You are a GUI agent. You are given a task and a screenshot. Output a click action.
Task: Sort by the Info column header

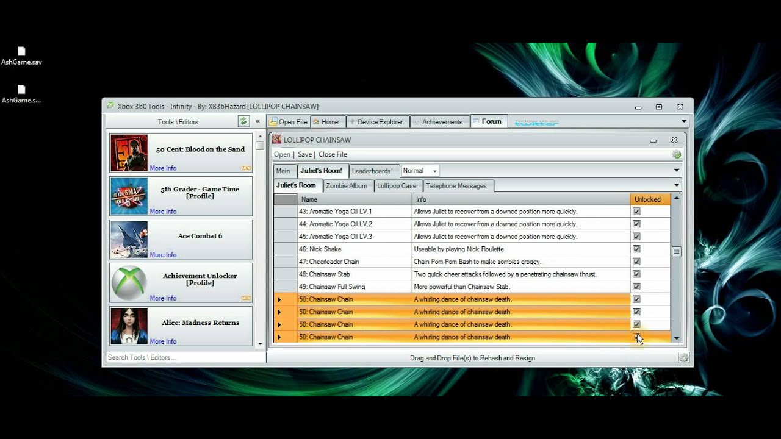click(x=521, y=199)
